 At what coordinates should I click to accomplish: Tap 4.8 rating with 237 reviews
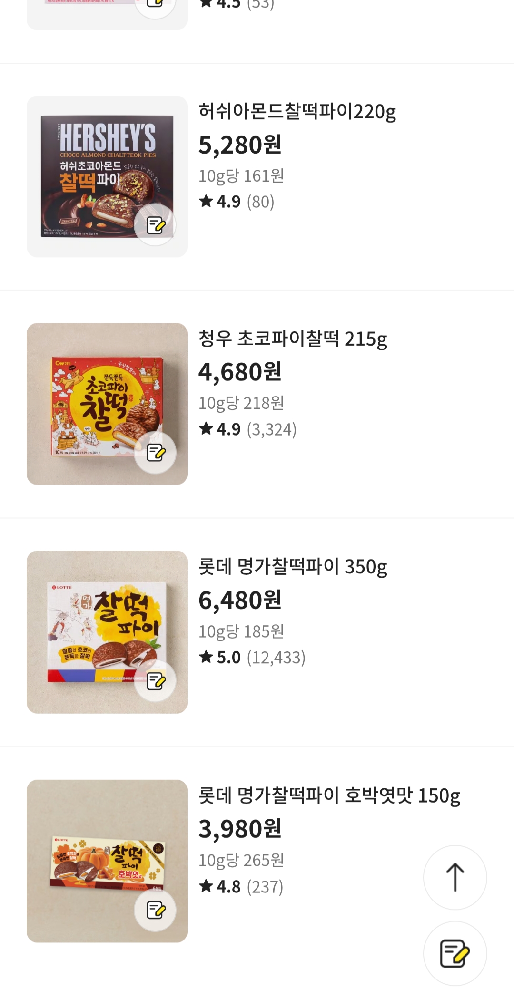241,887
